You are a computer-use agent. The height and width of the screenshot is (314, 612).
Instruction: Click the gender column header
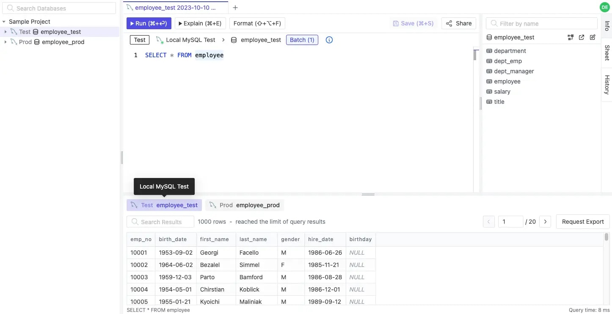[x=291, y=239]
